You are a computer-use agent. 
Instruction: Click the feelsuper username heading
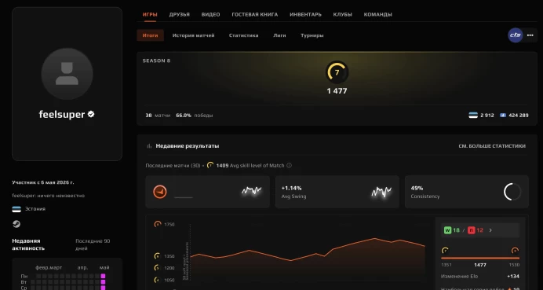pos(62,115)
